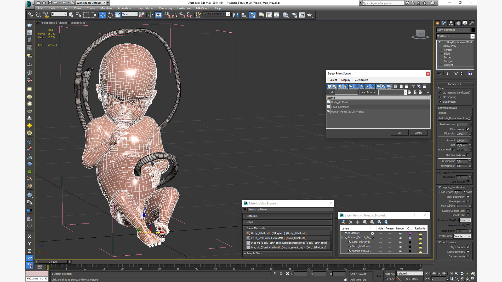
Task: Activate Select and Rotate tool
Action: point(110,15)
